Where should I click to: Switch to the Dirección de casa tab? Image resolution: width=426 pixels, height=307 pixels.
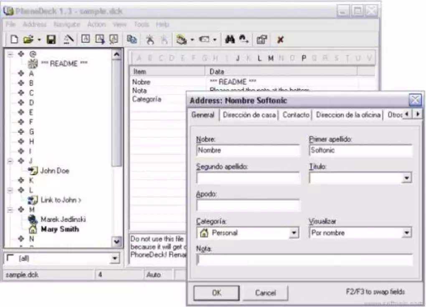coord(249,115)
